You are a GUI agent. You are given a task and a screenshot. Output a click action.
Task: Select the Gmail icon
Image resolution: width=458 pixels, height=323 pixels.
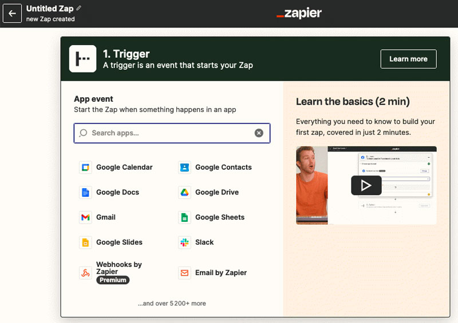85,217
